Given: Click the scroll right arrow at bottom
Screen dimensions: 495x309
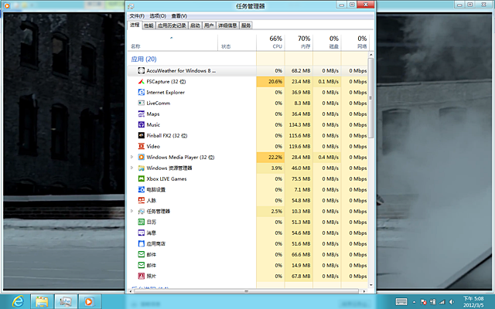Looking at the screenshot, I should click(x=364, y=291).
